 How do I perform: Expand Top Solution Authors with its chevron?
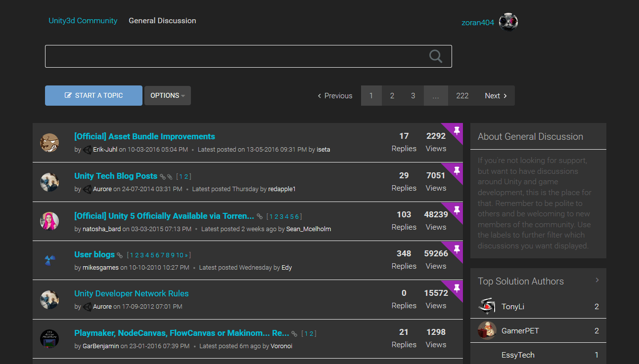pos(597,280)
